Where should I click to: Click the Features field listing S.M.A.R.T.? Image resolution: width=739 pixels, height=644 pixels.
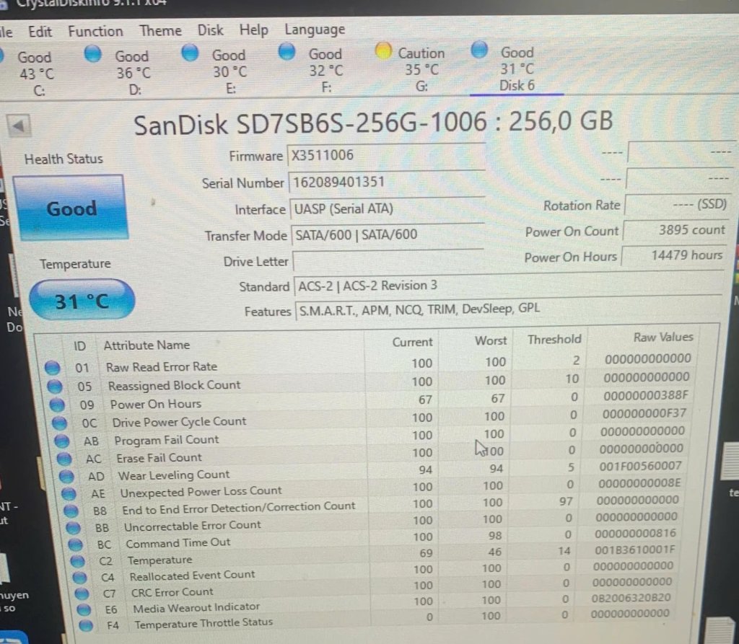(x=509, y=308)
